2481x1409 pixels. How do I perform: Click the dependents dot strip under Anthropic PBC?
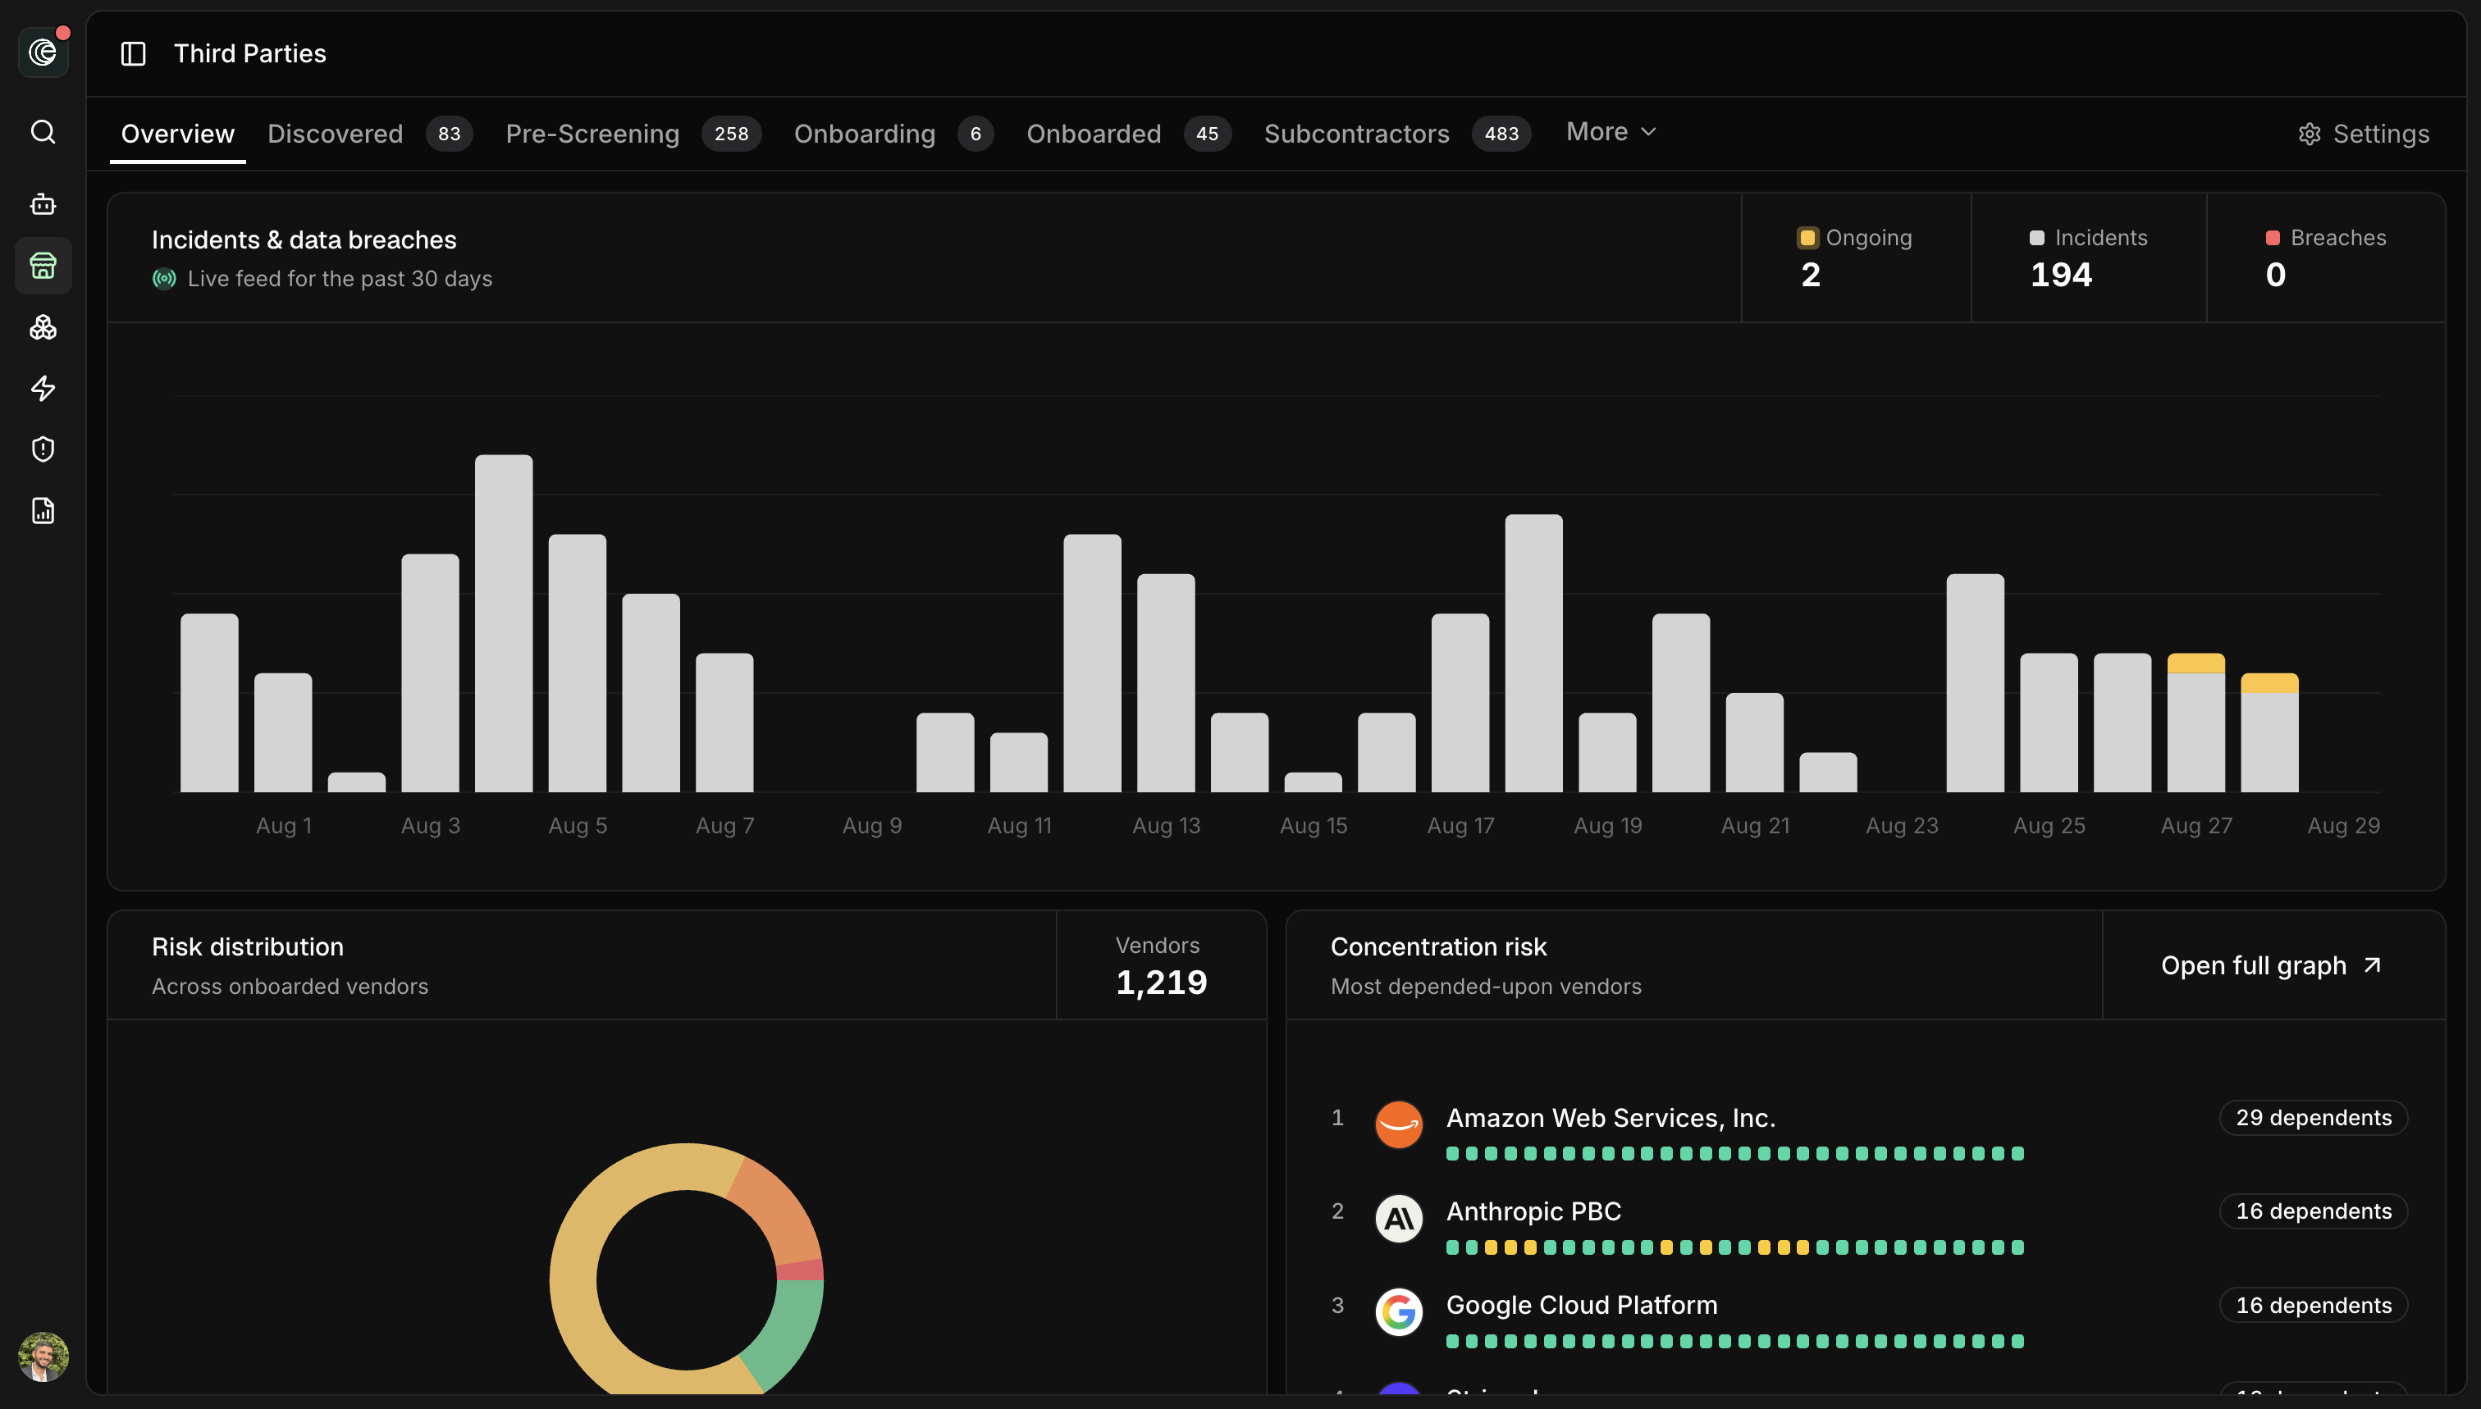[x=1734, y=1247]
